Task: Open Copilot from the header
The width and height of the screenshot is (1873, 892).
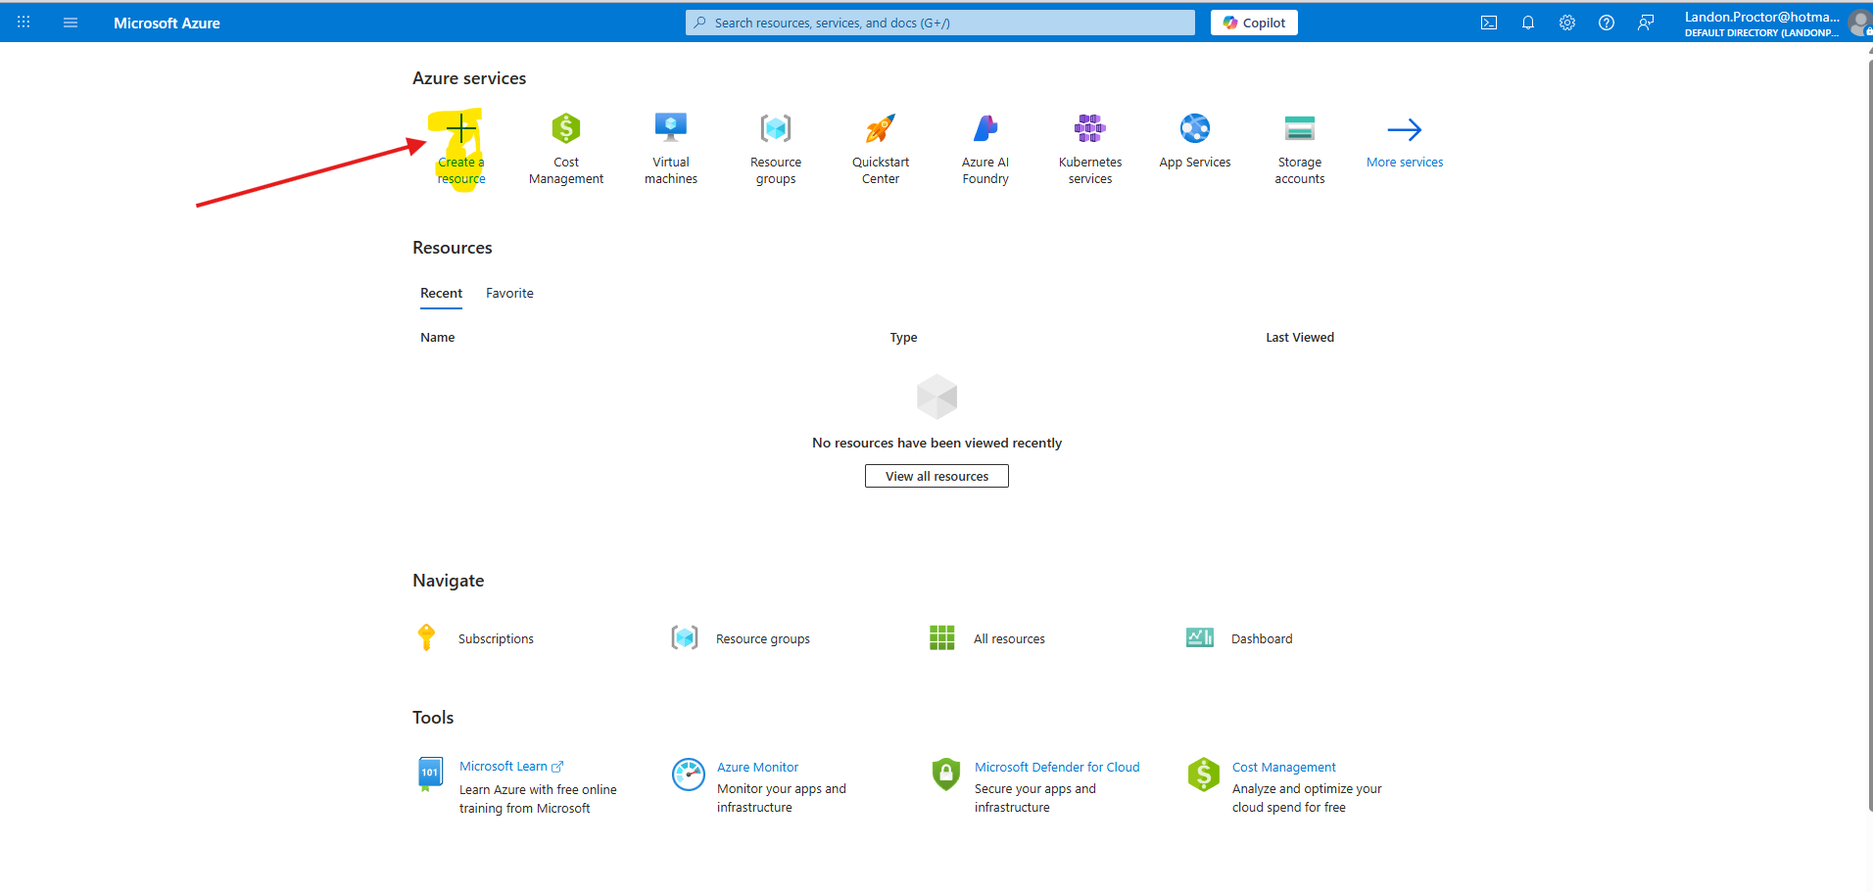Action: [1254, 23]
